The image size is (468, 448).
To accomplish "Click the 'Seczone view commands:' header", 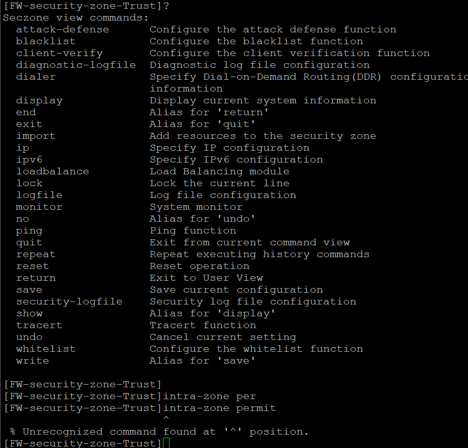I will pyautogui.click(x=76, y=17).
